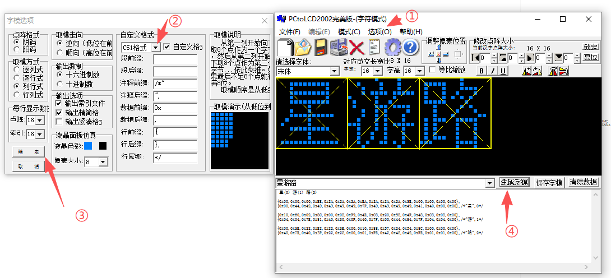Viewport: 611px width, 278px height.
Task: Click the 注释前缀 input field
Action: [175, 84]
